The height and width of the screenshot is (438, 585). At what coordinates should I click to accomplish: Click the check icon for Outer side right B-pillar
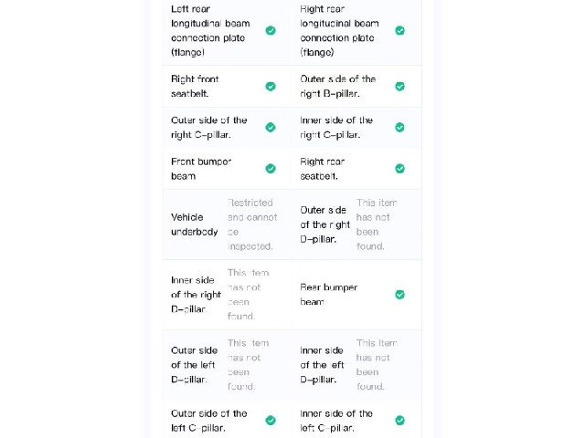400,87
